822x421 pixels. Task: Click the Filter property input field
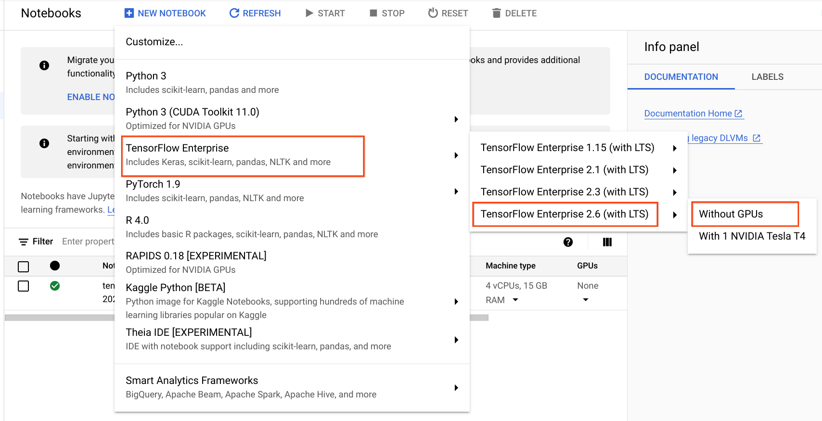click(88, 242)
